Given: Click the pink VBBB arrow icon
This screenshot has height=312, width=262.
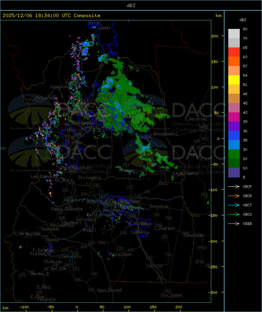Looking at the screenshot, I should coord(234,224).
